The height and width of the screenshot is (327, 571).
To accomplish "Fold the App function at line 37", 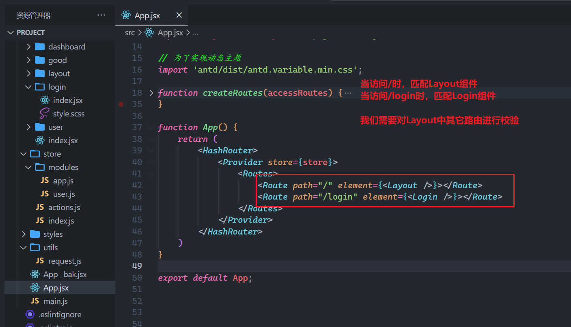I will [151, 127].
